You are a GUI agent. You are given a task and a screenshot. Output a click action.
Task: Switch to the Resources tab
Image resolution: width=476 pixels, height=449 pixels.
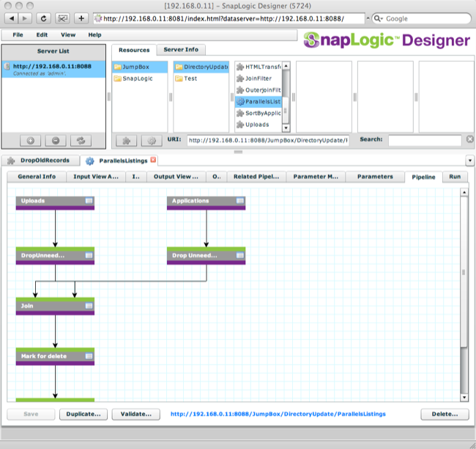[x=134, y=50]
